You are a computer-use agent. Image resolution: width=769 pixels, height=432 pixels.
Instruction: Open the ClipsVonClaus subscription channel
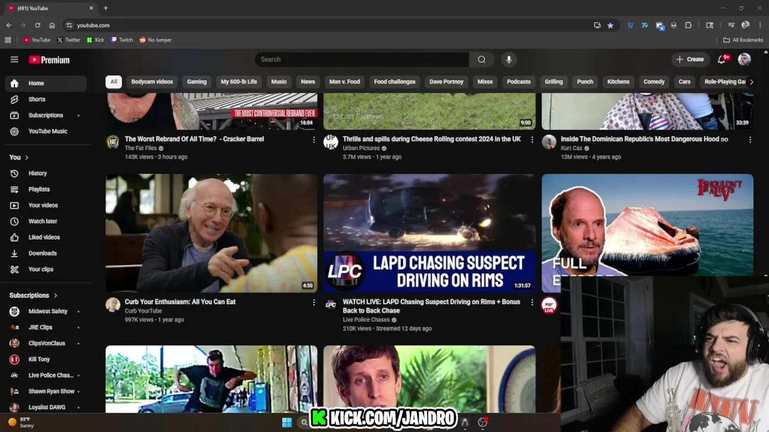(x=45, y=343)
